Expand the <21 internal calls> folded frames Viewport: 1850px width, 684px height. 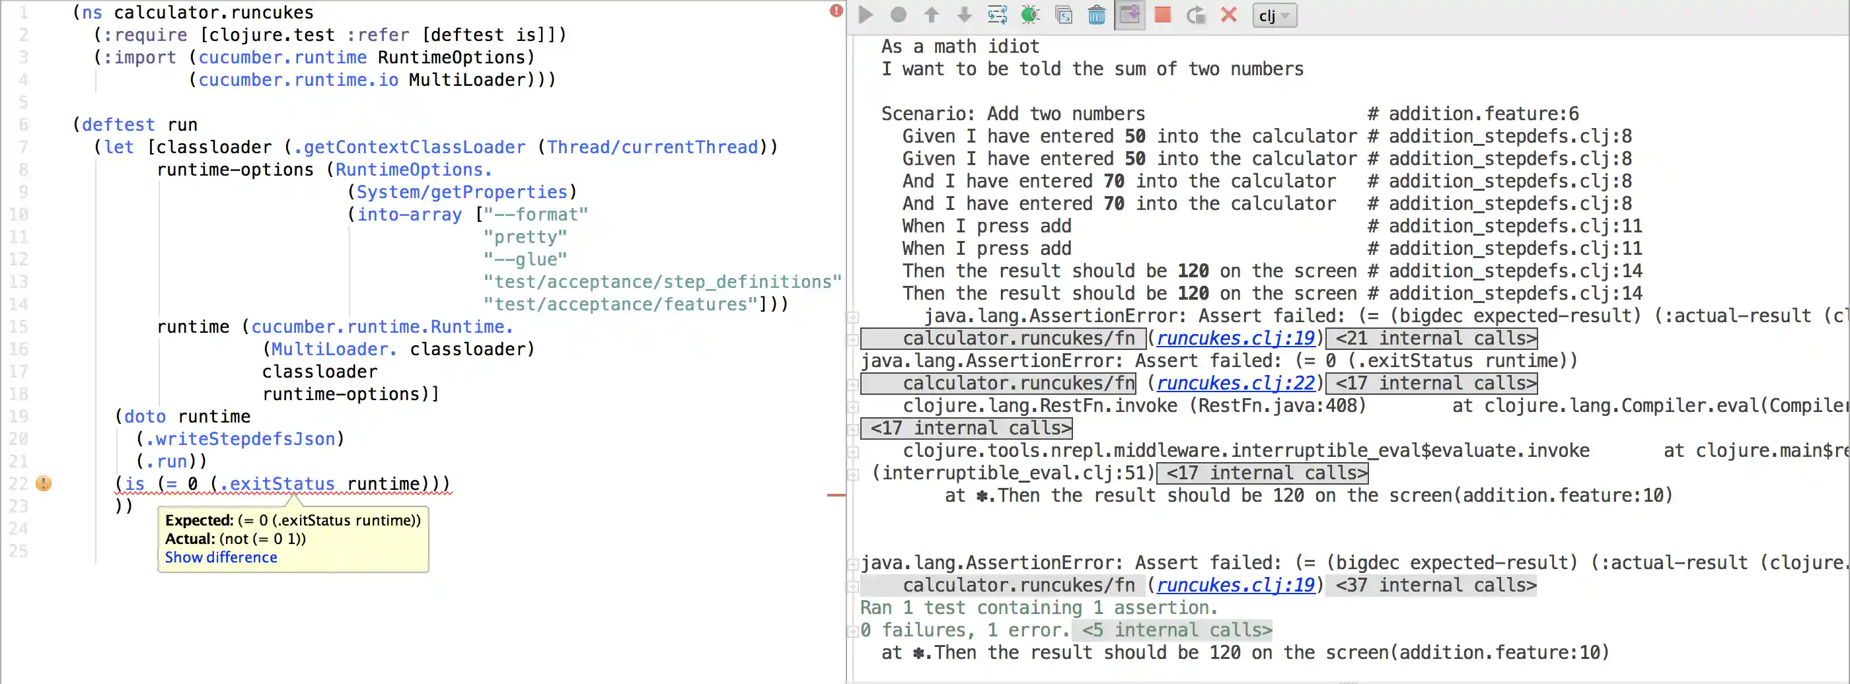pyautogui.click(x=1431, y=338)
